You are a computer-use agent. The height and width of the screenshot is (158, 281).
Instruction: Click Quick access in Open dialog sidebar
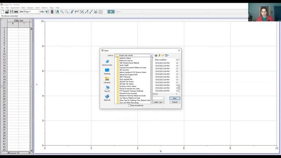[x=107, y=63]
